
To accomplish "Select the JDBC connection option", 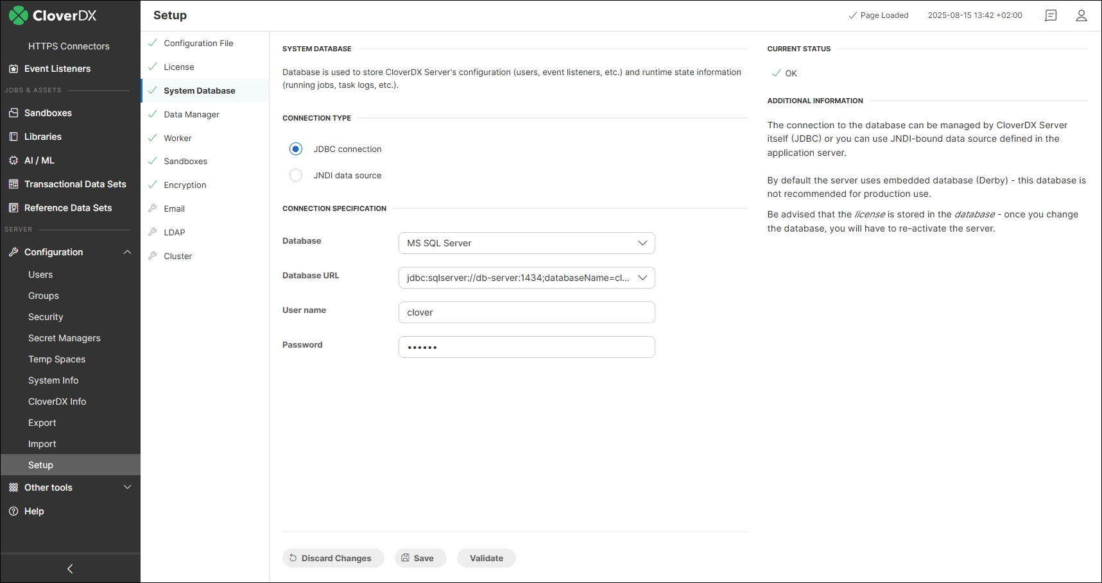I will pyautogui.click(x=295, y=148).
